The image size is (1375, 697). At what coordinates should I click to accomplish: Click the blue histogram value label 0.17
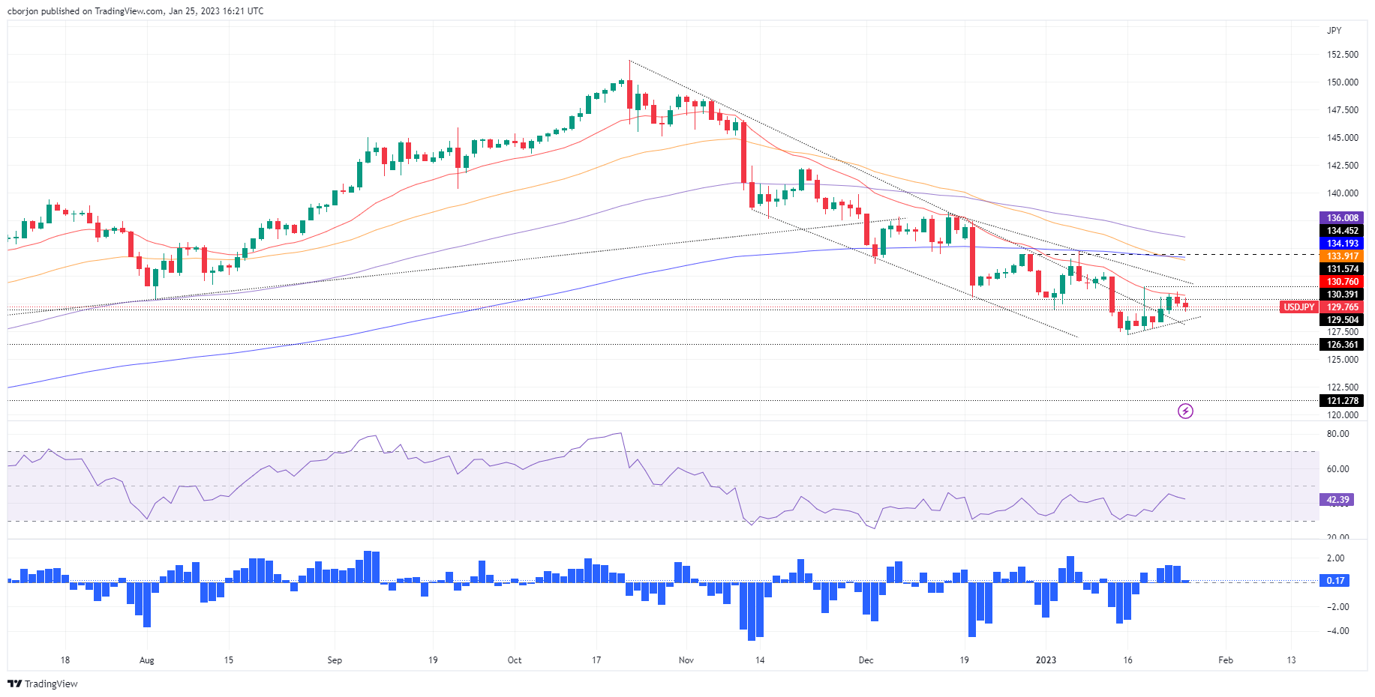pos(1335,581)
